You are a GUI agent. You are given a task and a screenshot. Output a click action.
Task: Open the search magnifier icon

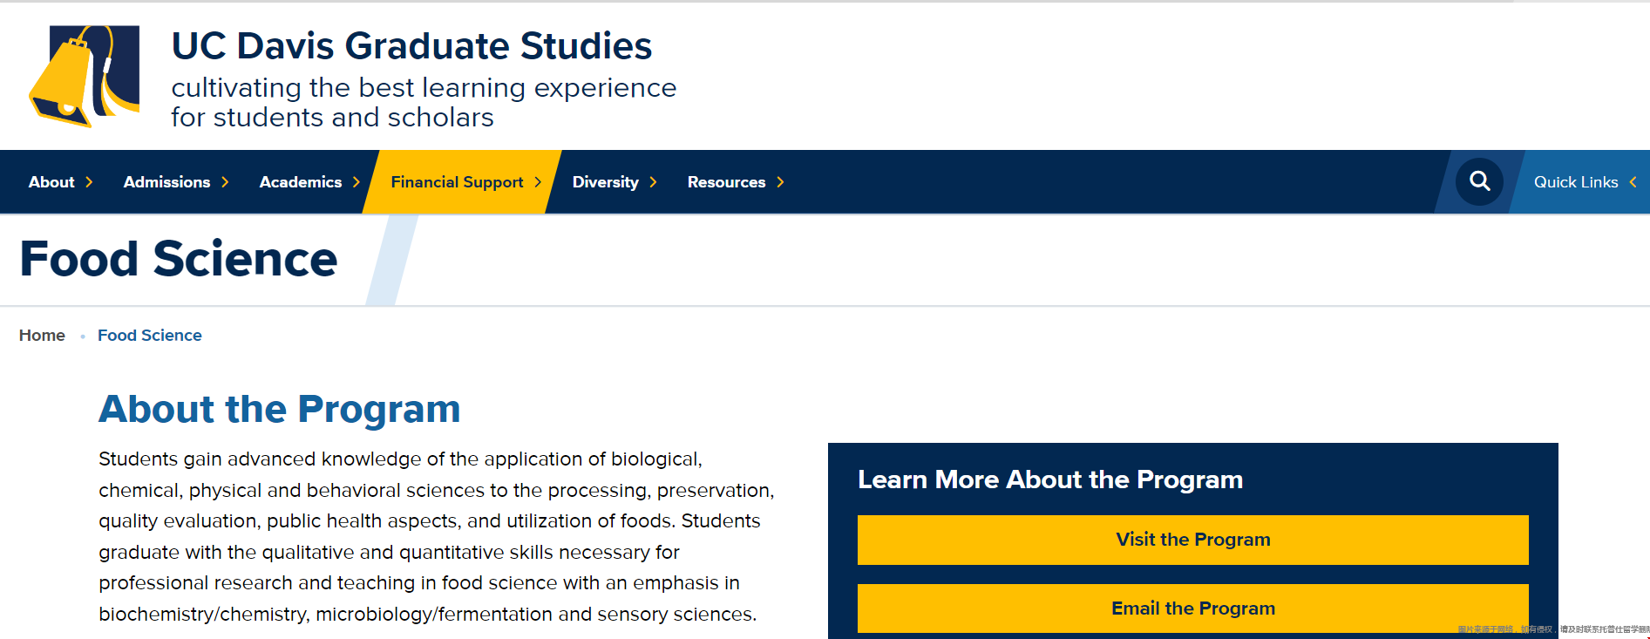coord(1479,181)
